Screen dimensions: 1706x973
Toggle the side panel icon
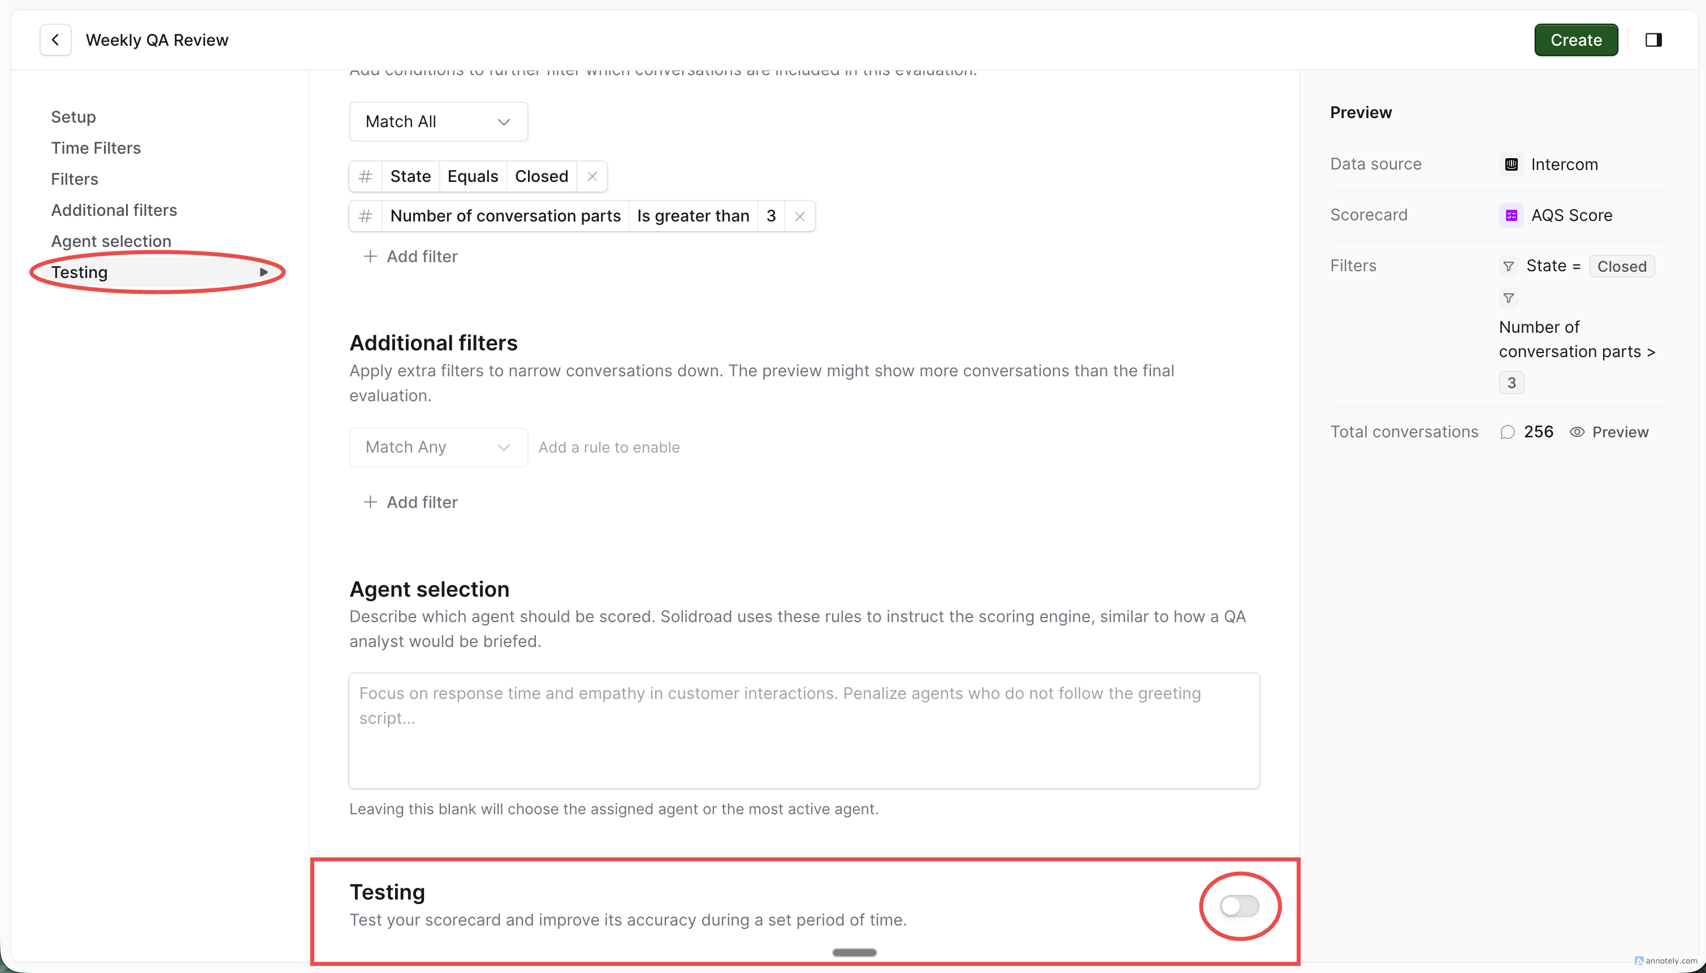tap(1653, 40)
